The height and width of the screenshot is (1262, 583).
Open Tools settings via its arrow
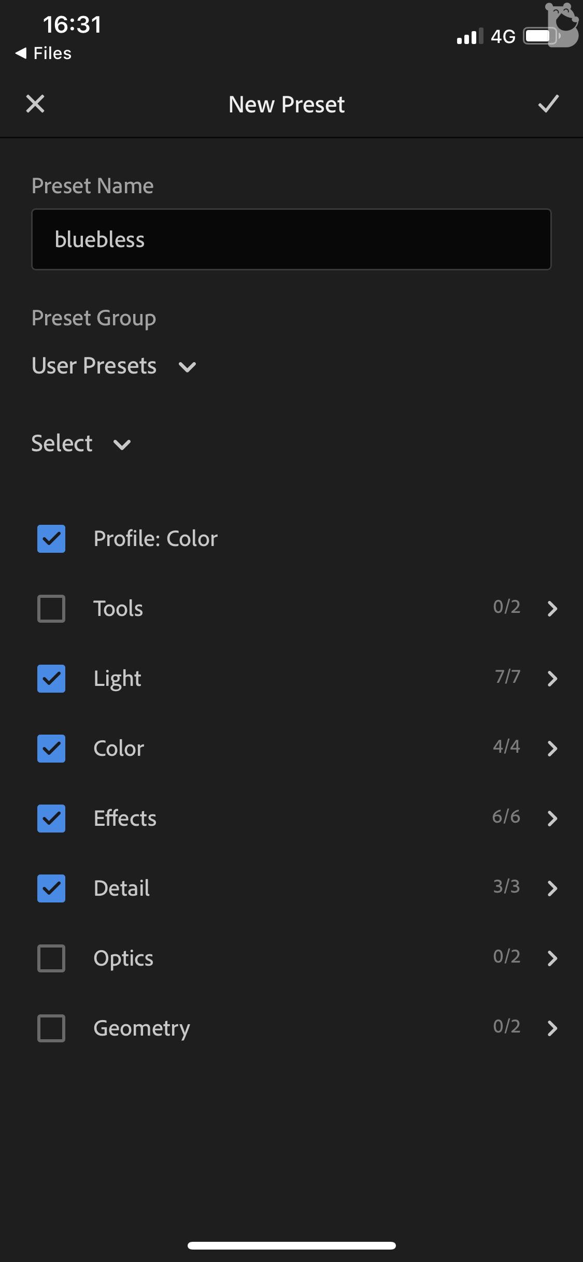552,608
